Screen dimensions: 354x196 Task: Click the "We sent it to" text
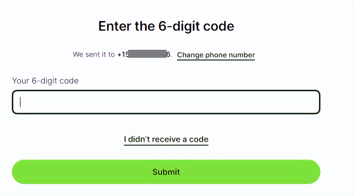(94, 54)
